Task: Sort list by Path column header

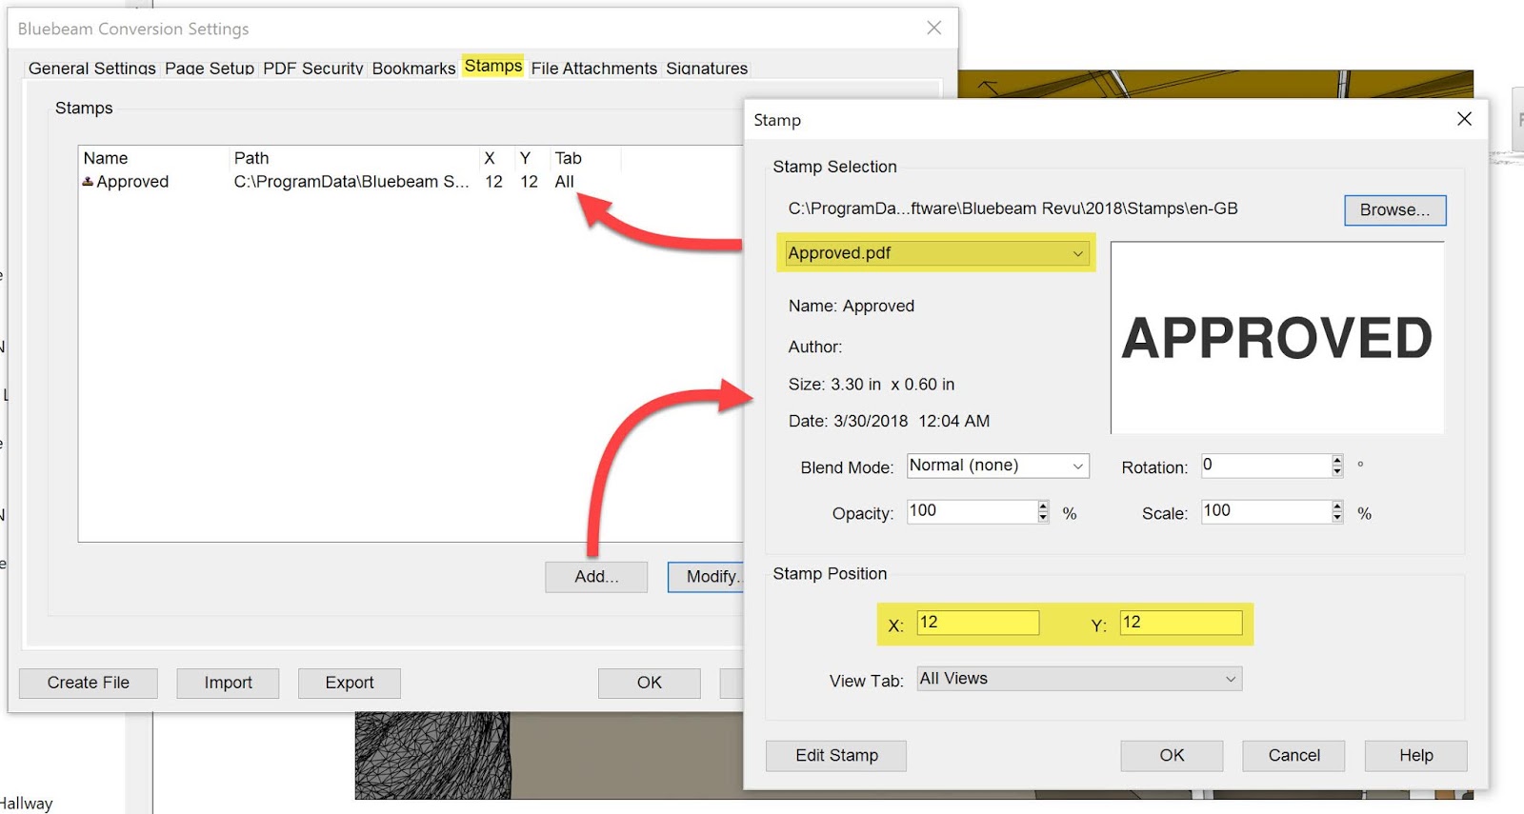Action: (354, 158)
